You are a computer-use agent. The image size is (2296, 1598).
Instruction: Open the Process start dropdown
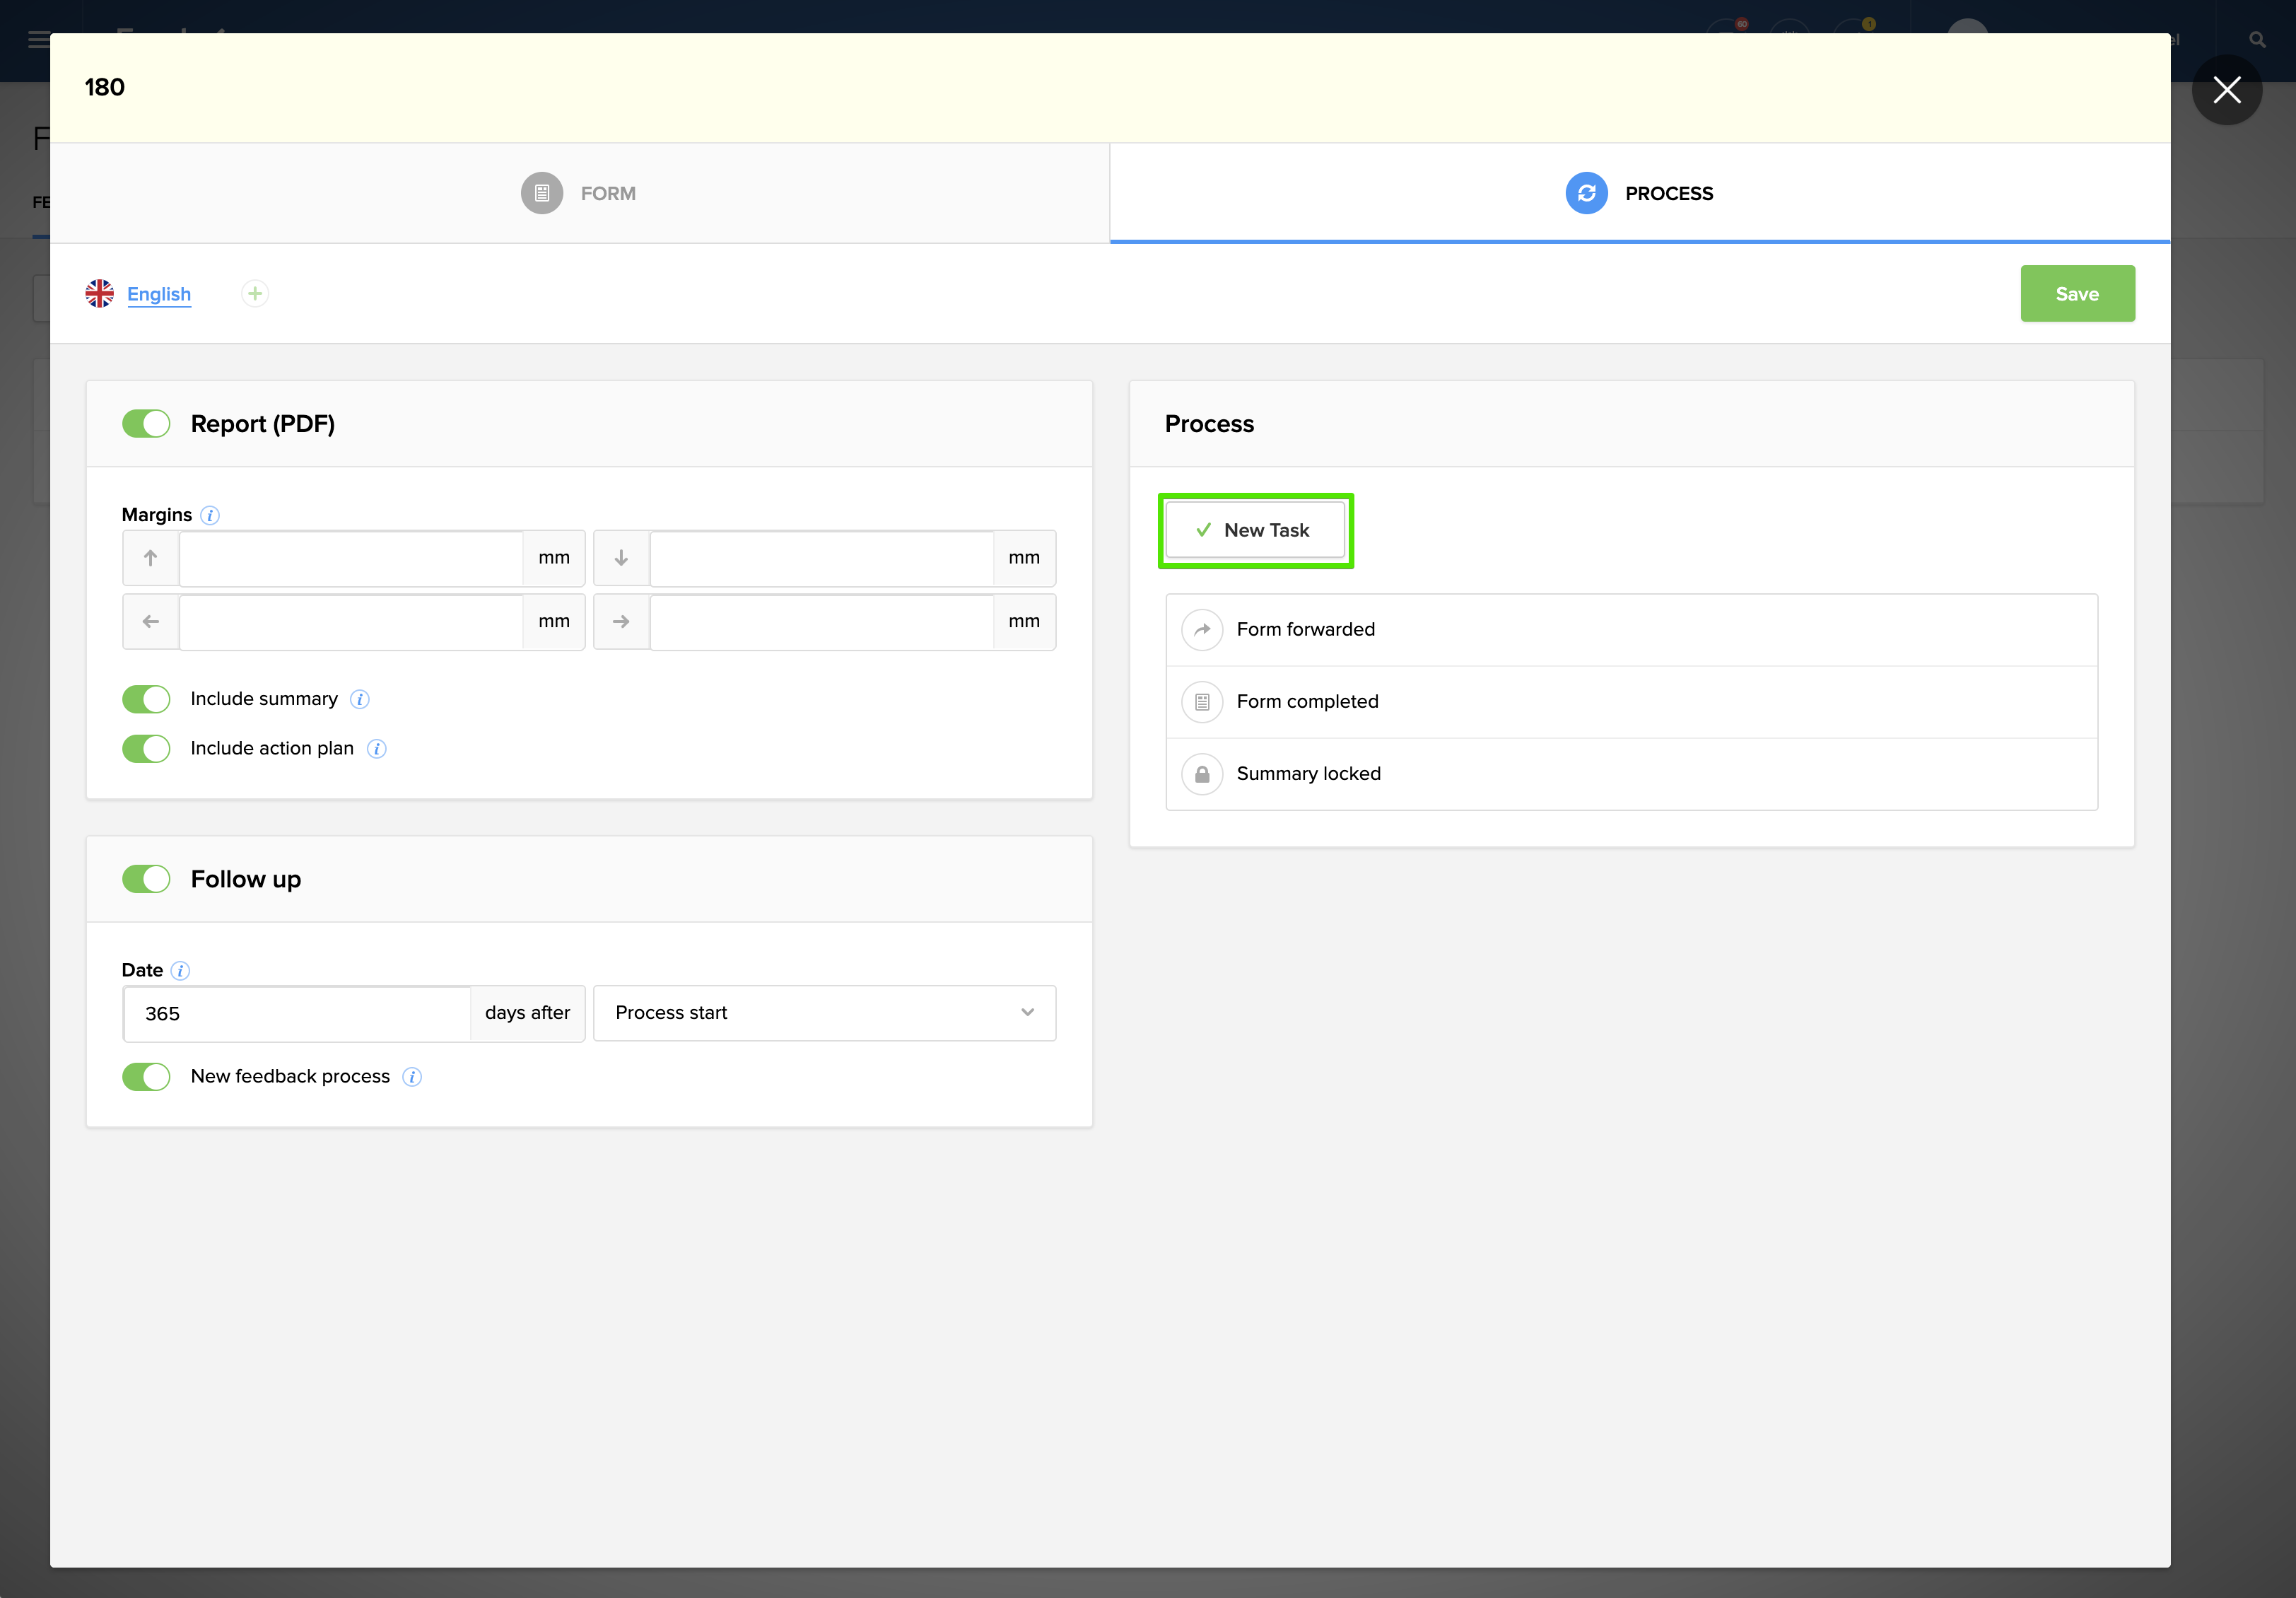(824, 1013)
